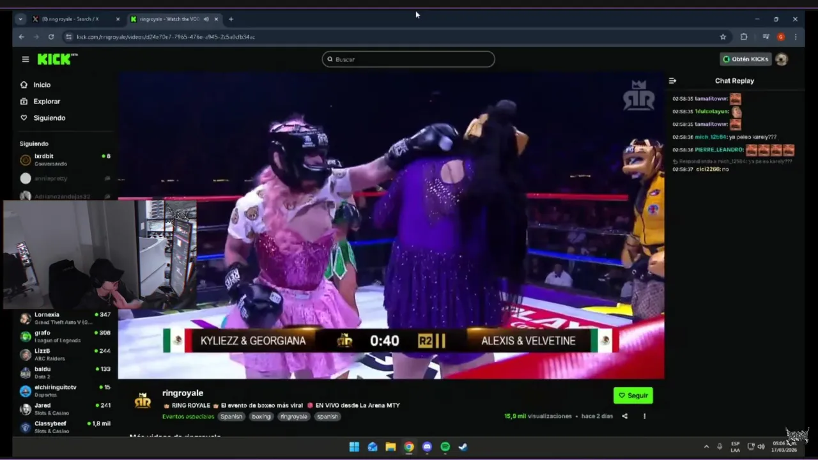Click the PIERRE_LEANDRO chat username
Viewport: 818px width, 460px height.
pos(718,150)
